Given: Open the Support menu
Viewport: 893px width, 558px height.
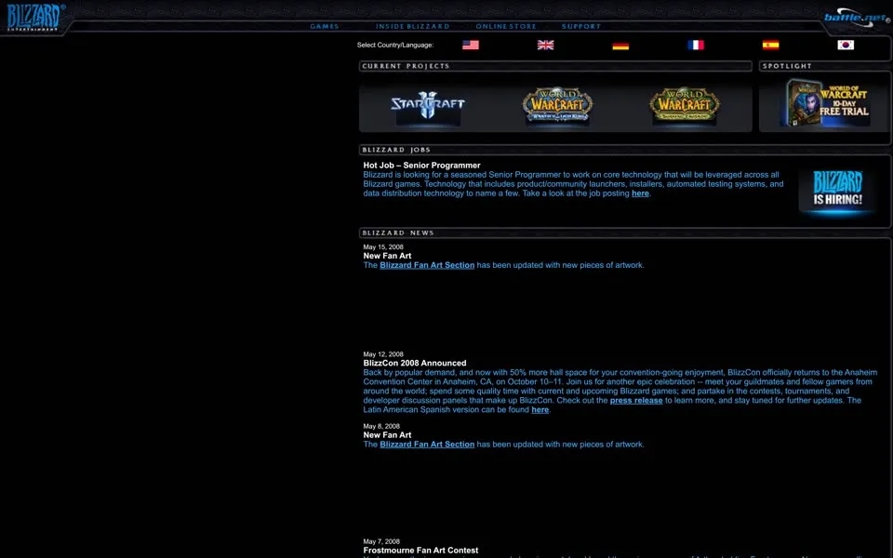Looking at the screenshot, I should (580, 26).
